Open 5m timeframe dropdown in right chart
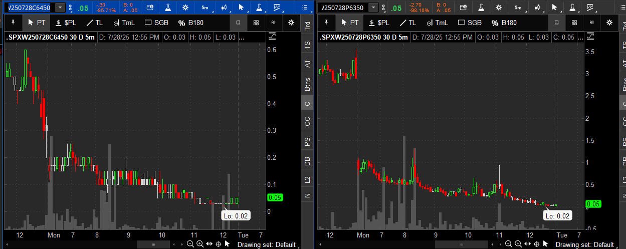 tap(519, 8)
